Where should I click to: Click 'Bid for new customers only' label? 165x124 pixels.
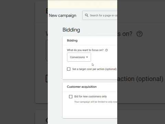click(90, 96)
